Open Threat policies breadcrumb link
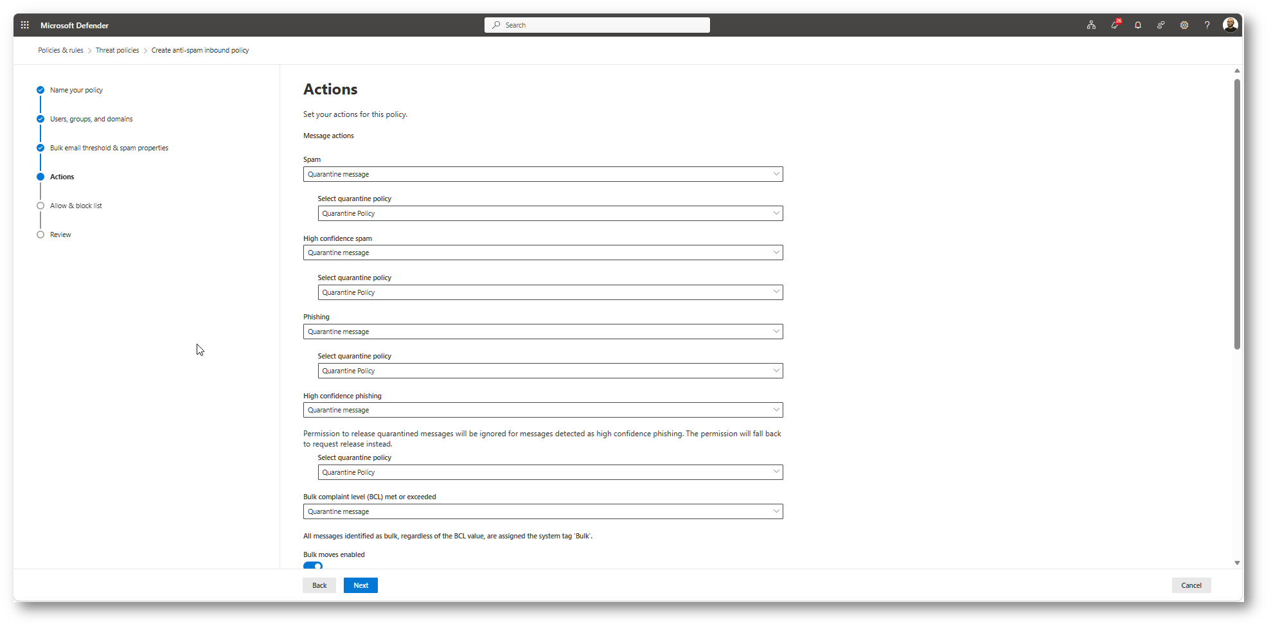Screen dimensions: 1271x629 pyautogui.click(x=117, y=50)
